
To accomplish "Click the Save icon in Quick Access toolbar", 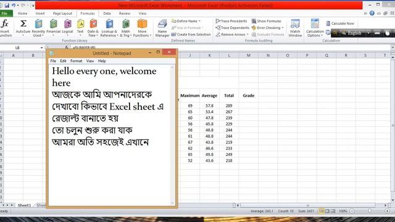I will pyautogui.click(x=7, y=6).
